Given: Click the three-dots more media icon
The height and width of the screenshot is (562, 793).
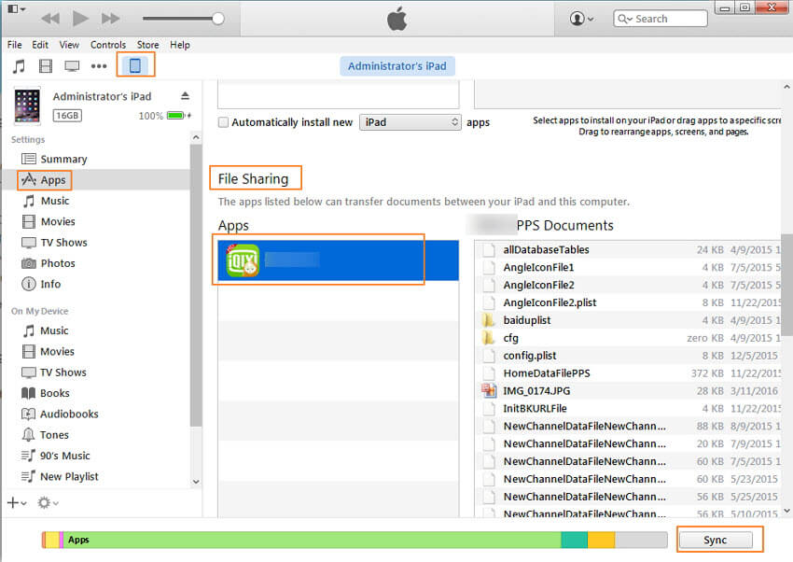Looking at the screenshot, I should tap(99, 66).
